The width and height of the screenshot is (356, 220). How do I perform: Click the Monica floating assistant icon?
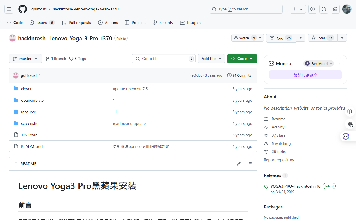click(346, 137)
